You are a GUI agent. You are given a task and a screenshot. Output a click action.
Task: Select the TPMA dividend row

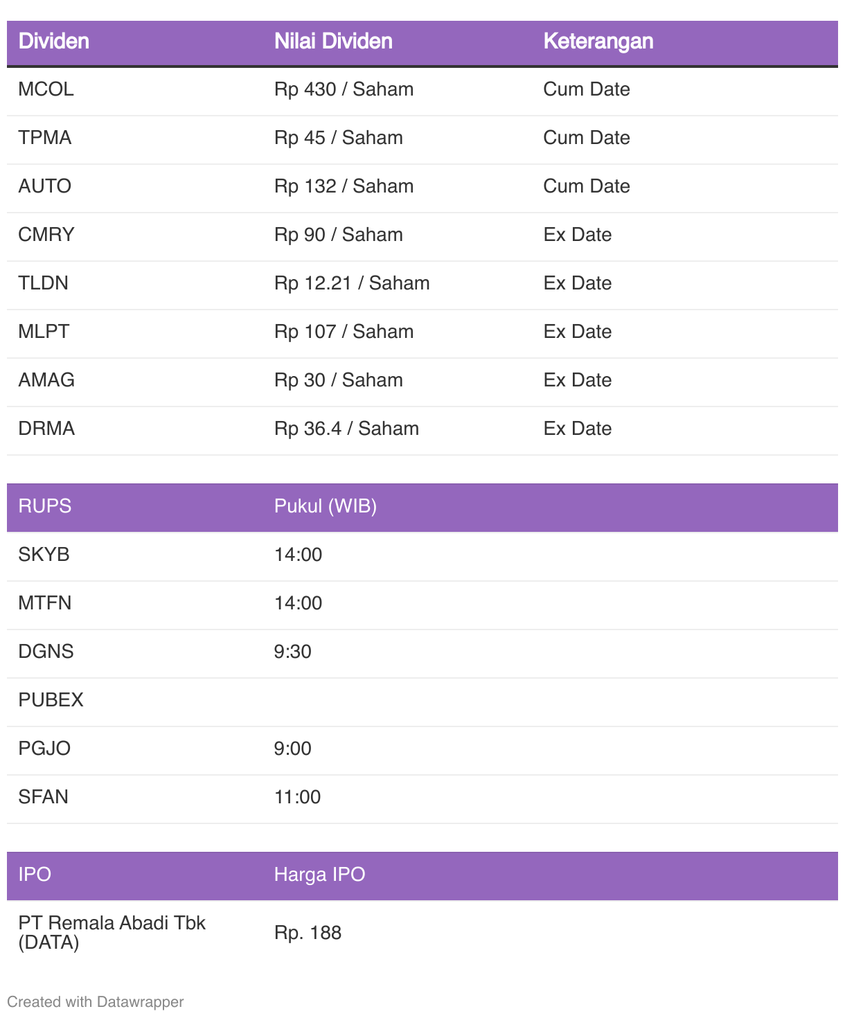point(423,138)
